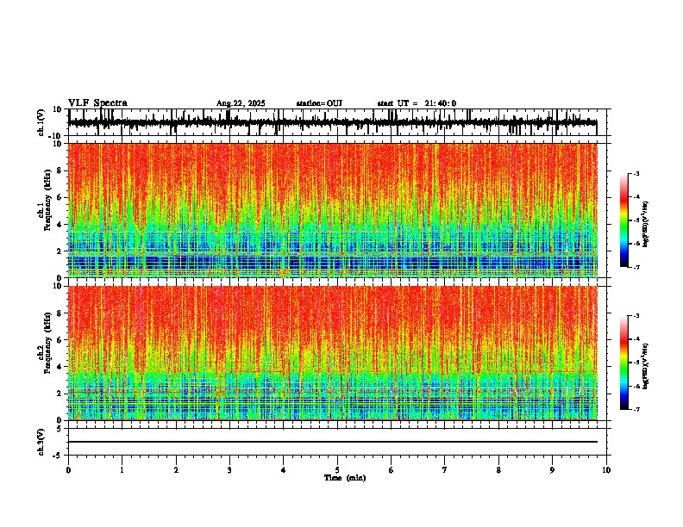Click the time axis tick label "1"

122,470
